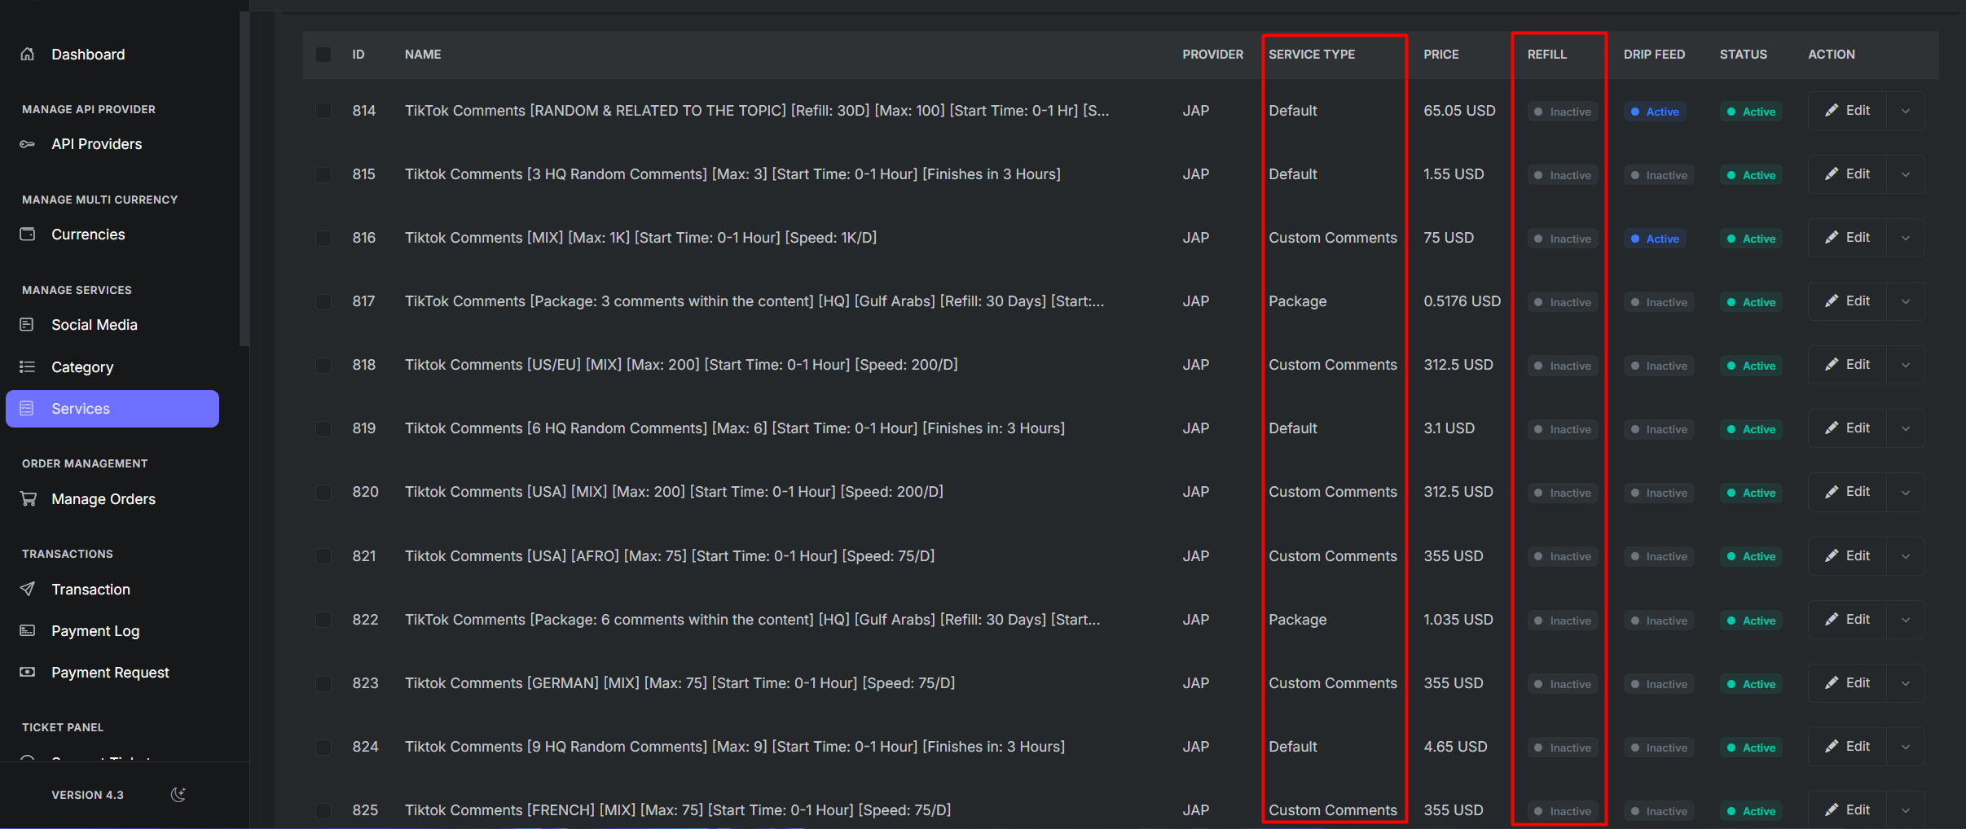Open Transaction page from sidebar

(90, 590)
